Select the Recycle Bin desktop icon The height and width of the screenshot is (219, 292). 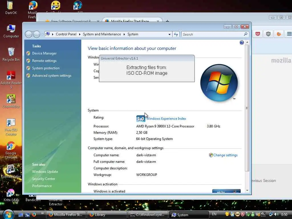coord(11,54)
